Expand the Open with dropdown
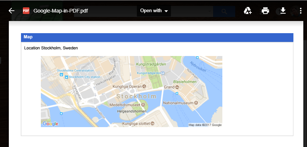 coord(154,11)
